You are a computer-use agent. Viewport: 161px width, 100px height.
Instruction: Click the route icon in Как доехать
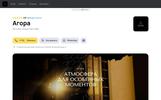[43, 41]
